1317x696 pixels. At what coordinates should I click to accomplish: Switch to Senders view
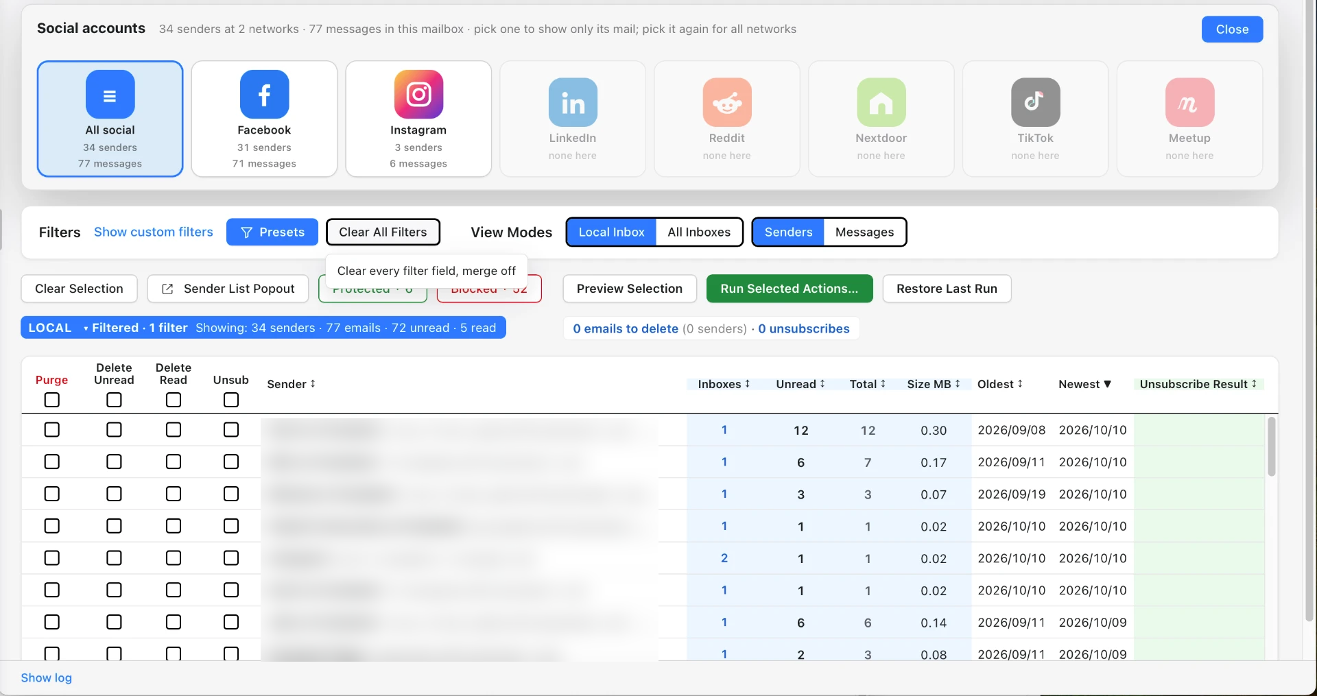click(x=788, y=232)
